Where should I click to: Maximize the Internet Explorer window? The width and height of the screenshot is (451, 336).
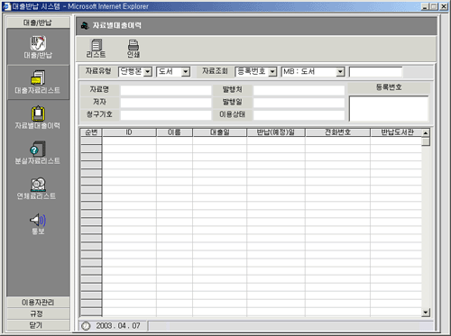pos(434,6)
